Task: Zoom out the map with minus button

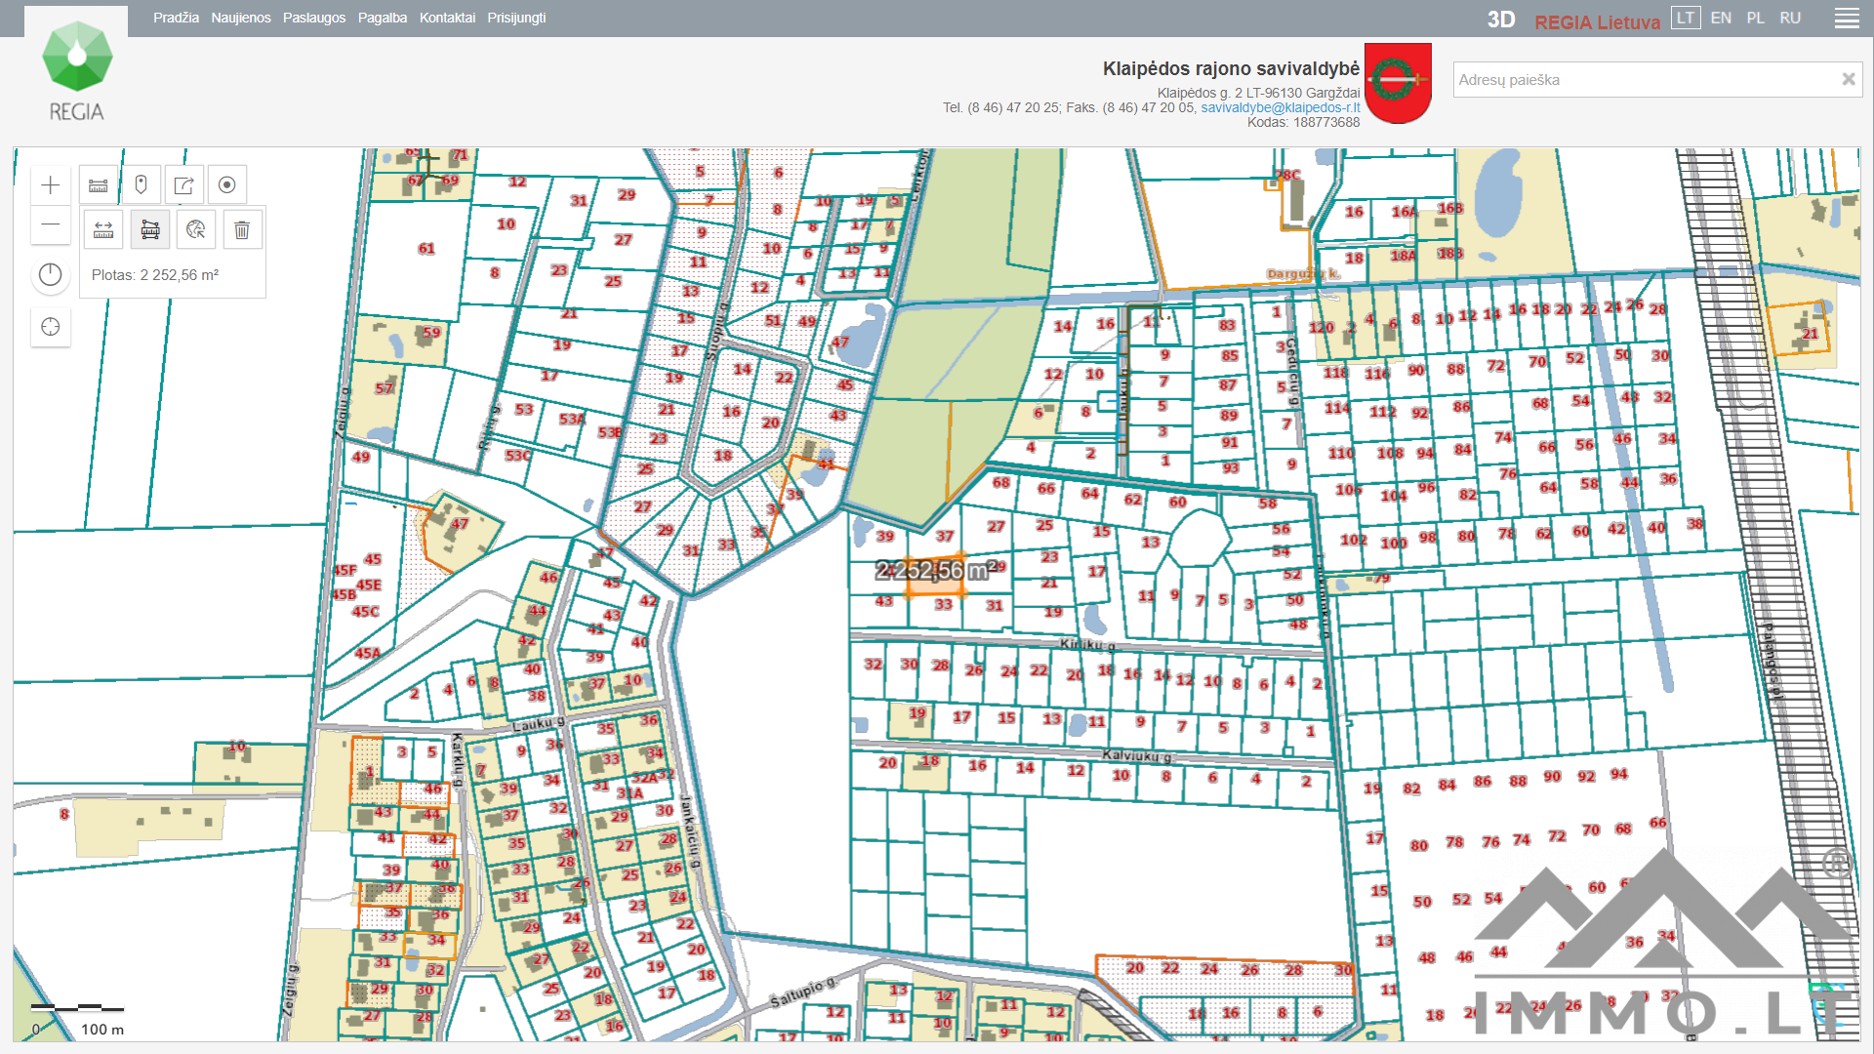Action: tap(51, 225)
